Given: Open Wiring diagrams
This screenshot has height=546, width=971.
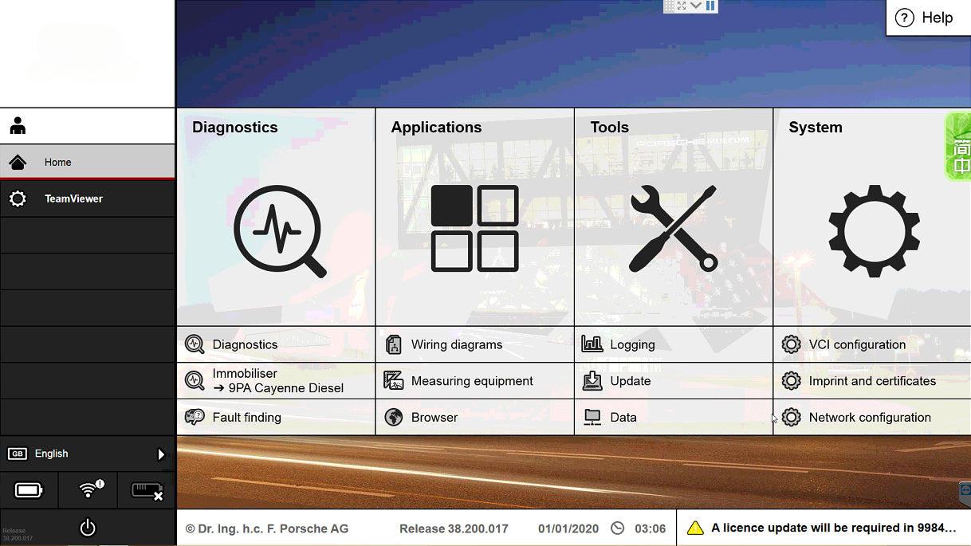Looking at the screenshot, I should pos(394,344).
